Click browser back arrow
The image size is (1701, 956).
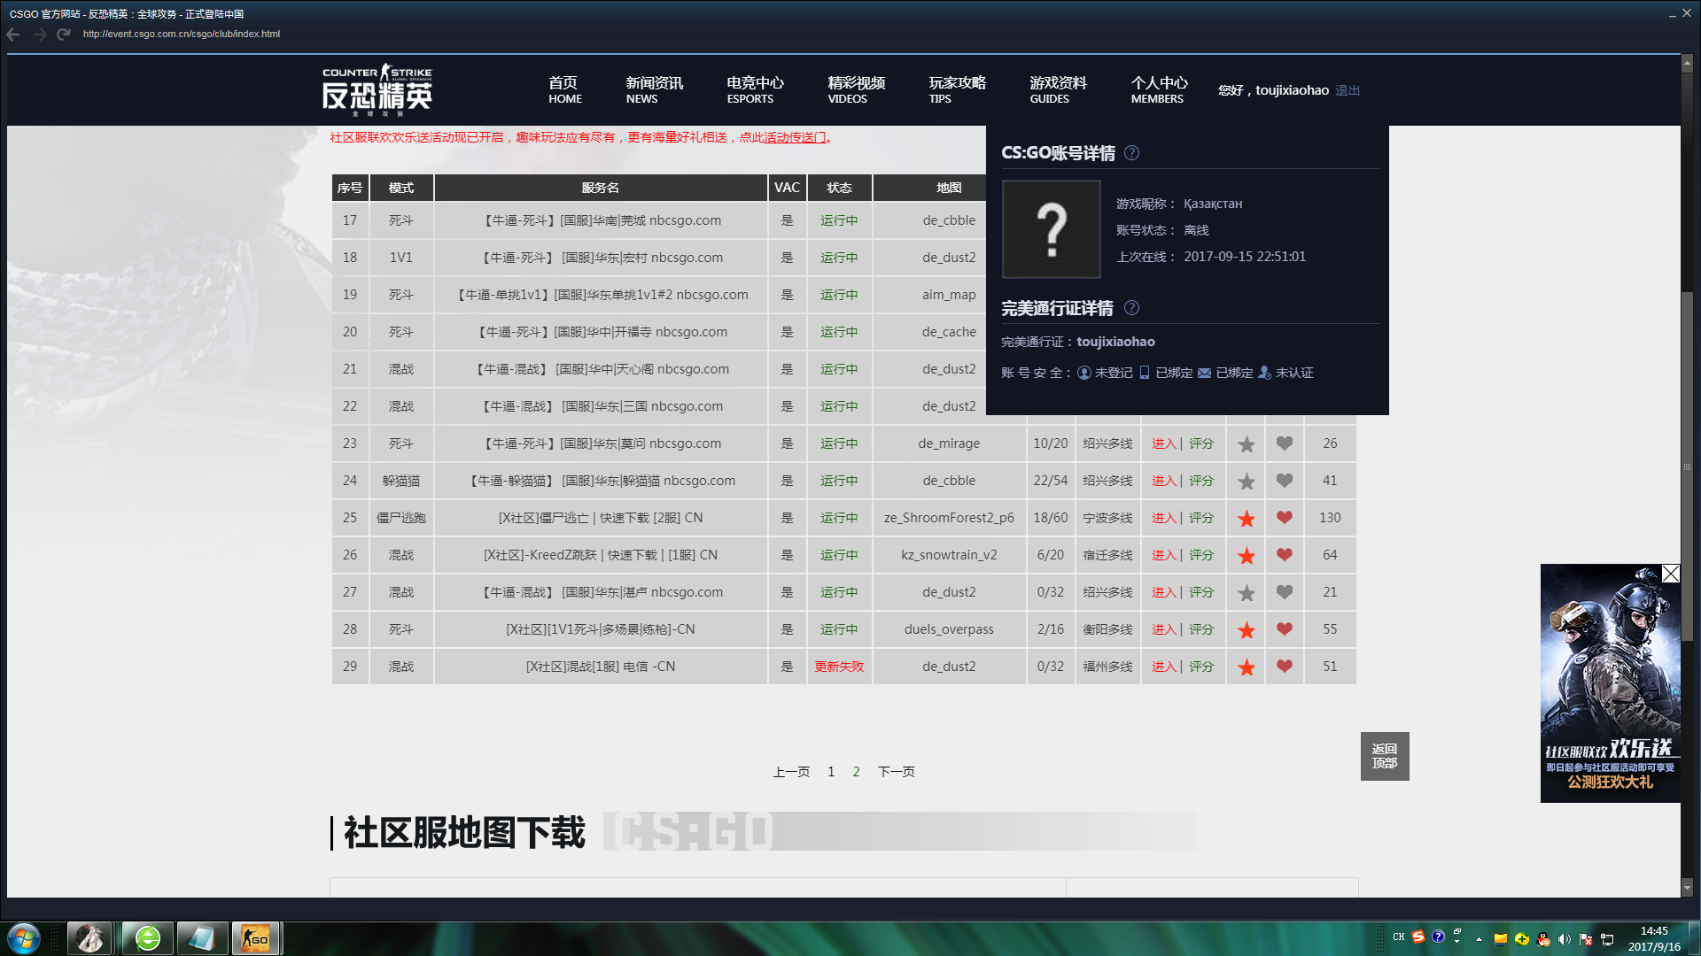click(13, 35)
